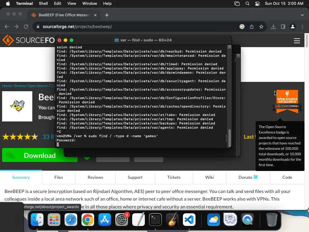This screenshot has width=309, height=232.
Task: Open Chrome three-dot menu
Action: tap(302, 27)
